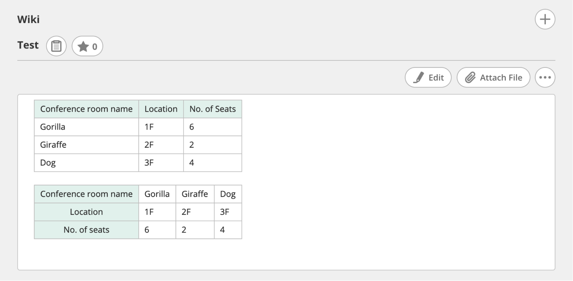
Task: Click the 2F cell in first table
Action: (x=149, y=145)
